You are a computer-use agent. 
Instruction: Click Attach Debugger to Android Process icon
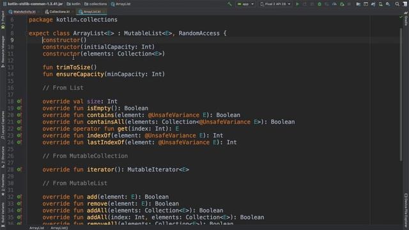tap(342, 4)
